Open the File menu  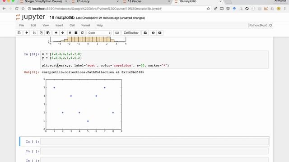click(x=22, y=25)
